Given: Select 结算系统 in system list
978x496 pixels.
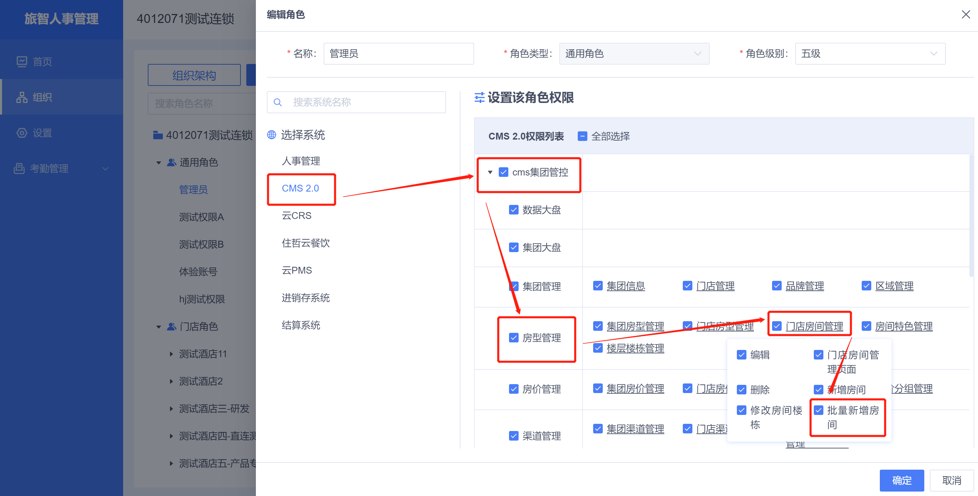Looking at the screenshot, I should (x=301, y=325).
